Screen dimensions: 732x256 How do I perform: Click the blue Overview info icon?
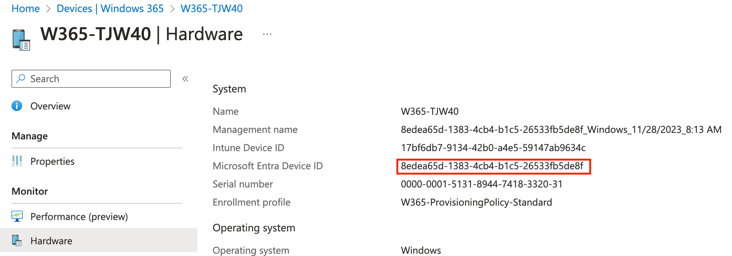(x=17, y=106)
